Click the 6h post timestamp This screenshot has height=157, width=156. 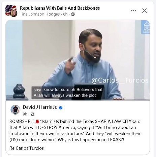(x=65, y=14)
